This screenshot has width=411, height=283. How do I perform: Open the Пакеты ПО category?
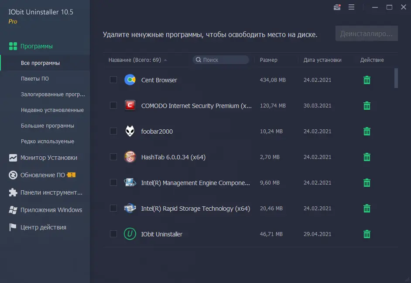point(35,79)
